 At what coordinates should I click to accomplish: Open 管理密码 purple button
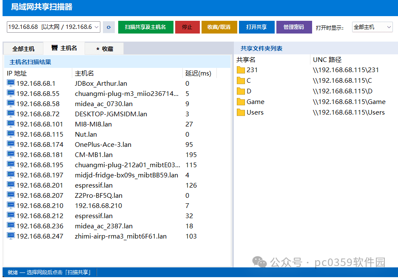point(294,27)
